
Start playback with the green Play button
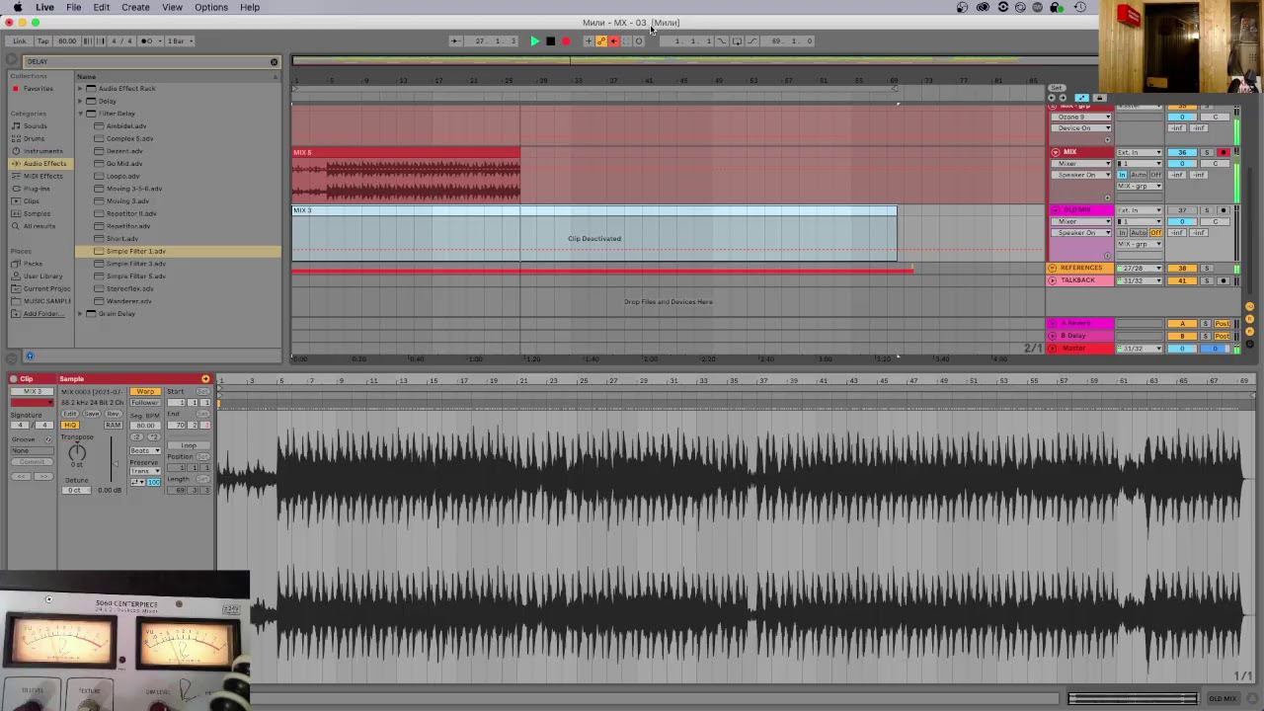pyautogui.click(x=535, y=40)
